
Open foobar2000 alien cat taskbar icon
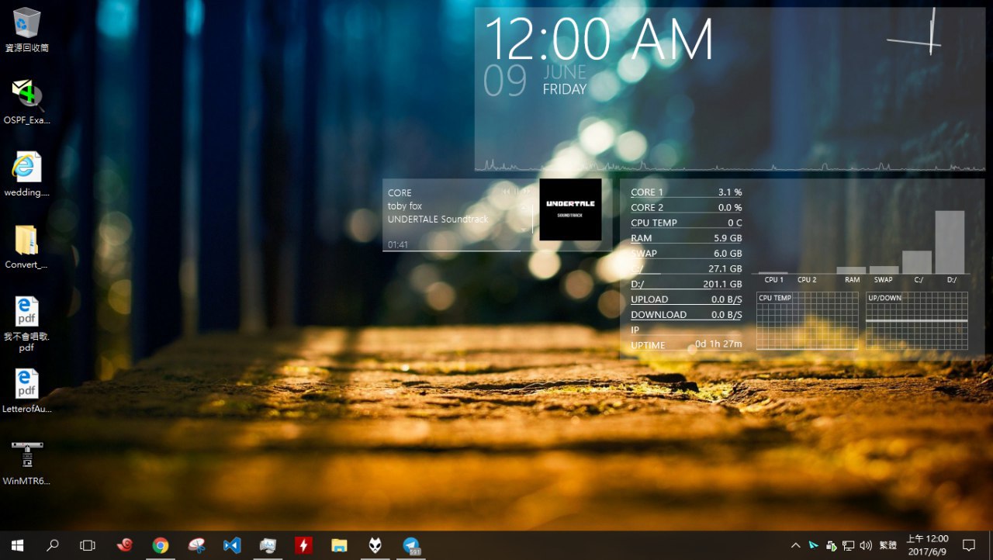pyautogui.click(x=375, y=545)
